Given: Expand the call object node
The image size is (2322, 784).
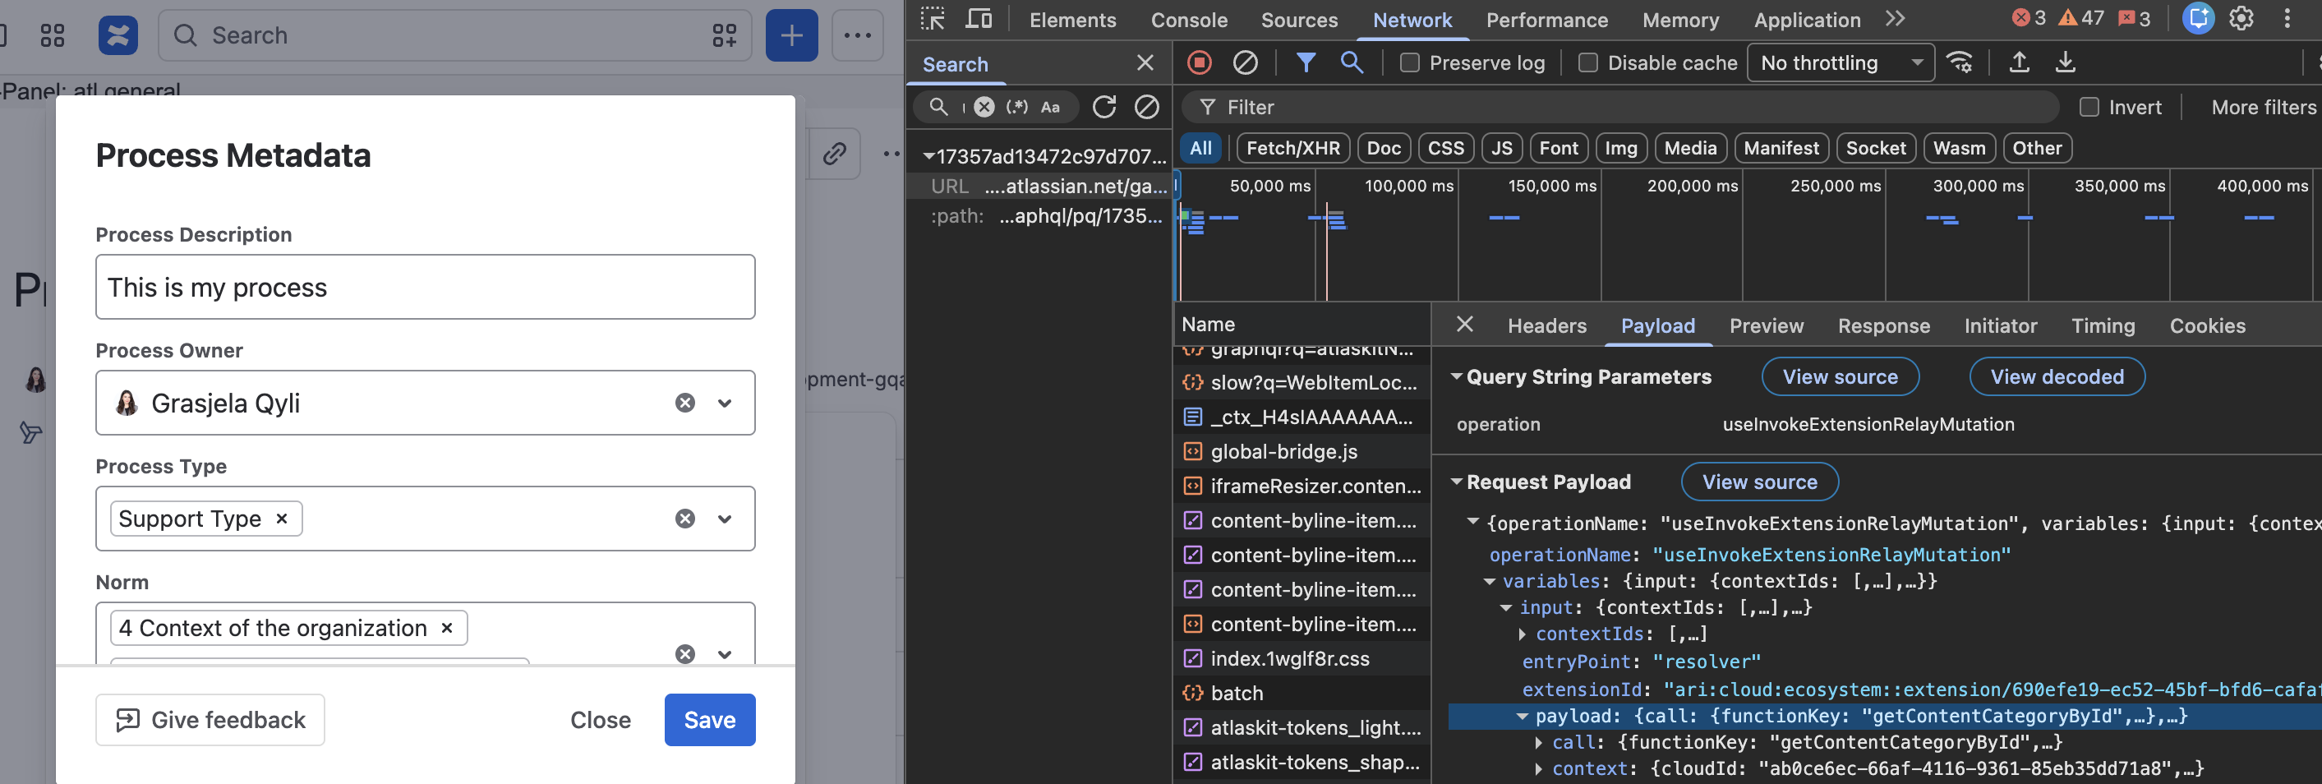Looking at the screenshot, I should pos(1539,743).
